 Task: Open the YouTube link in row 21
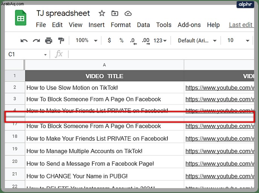(220, 176)
